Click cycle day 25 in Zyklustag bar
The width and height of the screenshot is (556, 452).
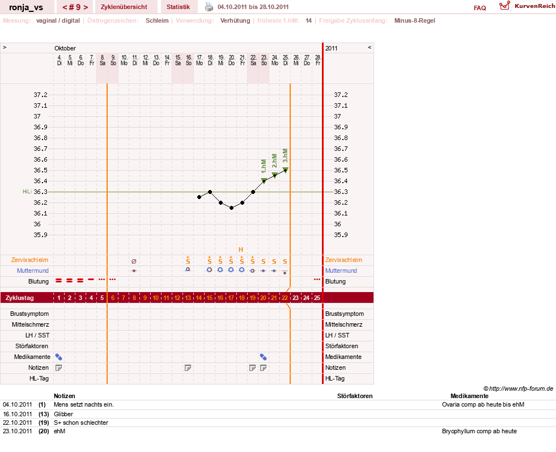coord(317,298)
